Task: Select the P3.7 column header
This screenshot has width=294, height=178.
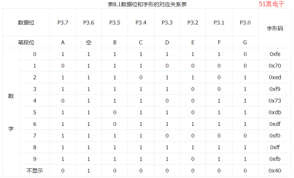Action: (x=63, y=23)
